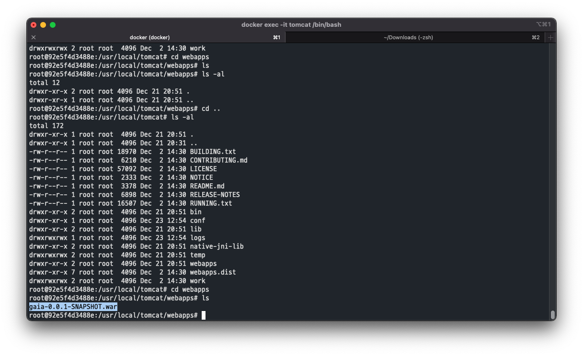Viewport: 583px width, 356px height.
Task: Click the webapps.dist directory name
Action: (x=213, y=272)
